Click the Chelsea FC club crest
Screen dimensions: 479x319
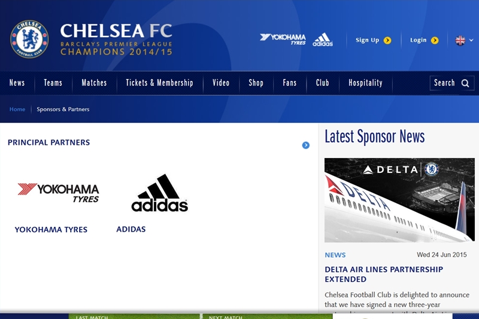[29, 40]
